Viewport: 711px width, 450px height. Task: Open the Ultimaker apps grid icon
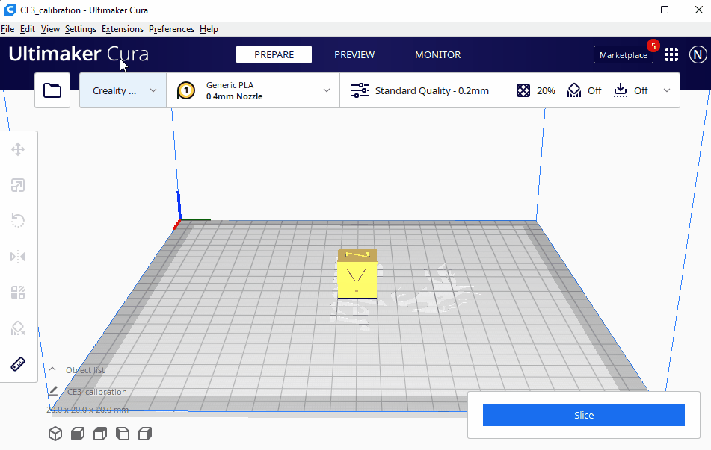671,54
